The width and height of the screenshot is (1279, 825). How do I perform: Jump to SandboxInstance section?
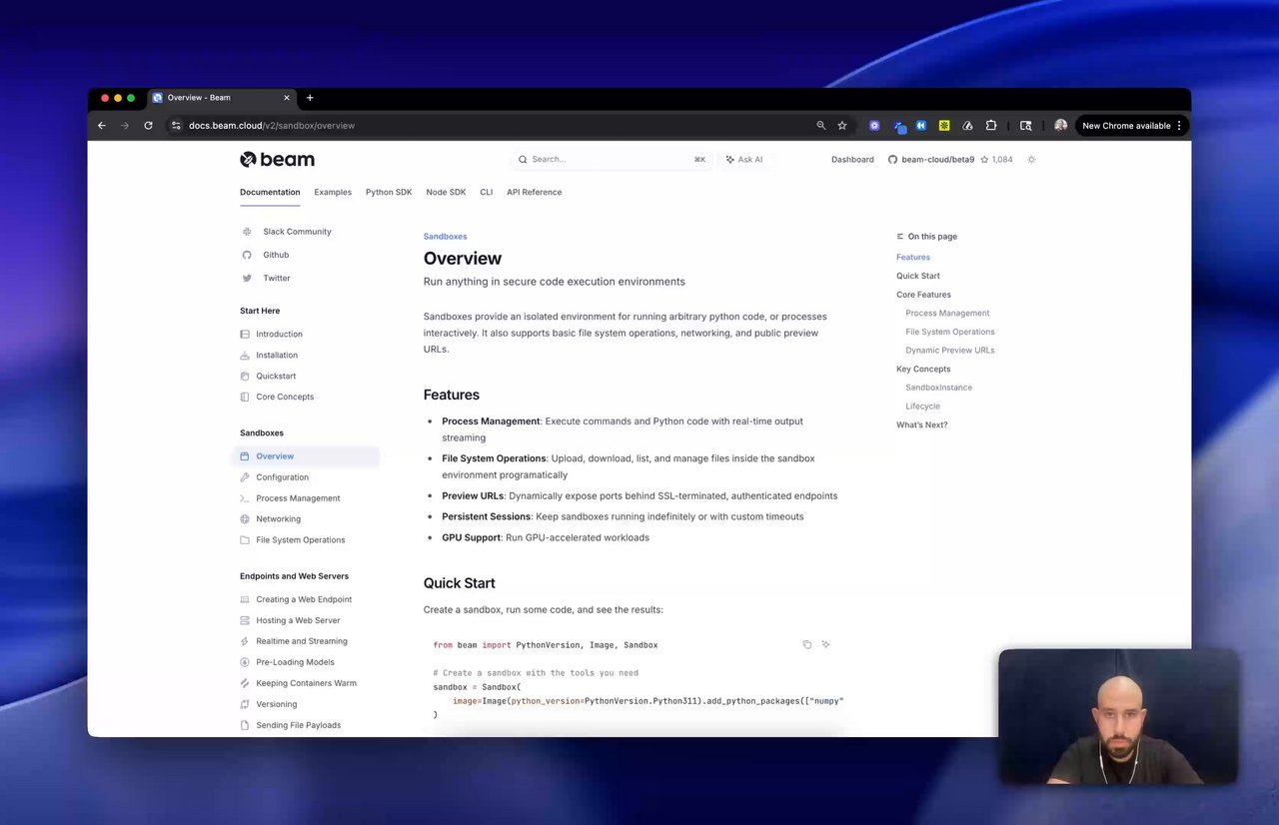(938, 388)
